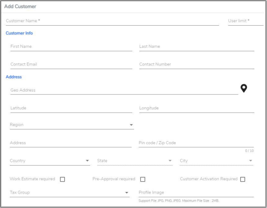Focus the Customer Name field
Screen dimensions: 267x208
[x=112, y=21]
